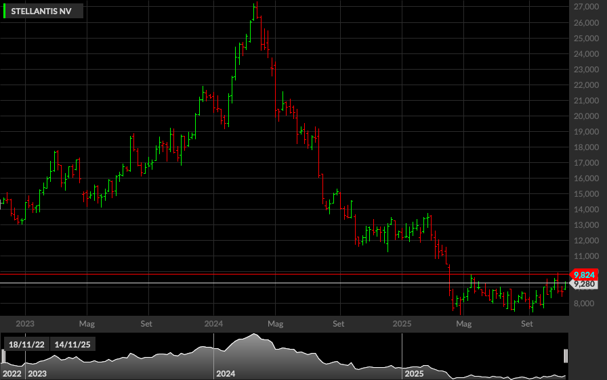Click the 22,000 price axis label
607x380 pixels.
tap(586, 85)
